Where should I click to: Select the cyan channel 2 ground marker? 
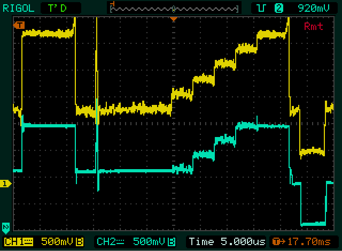click(6, 226)
